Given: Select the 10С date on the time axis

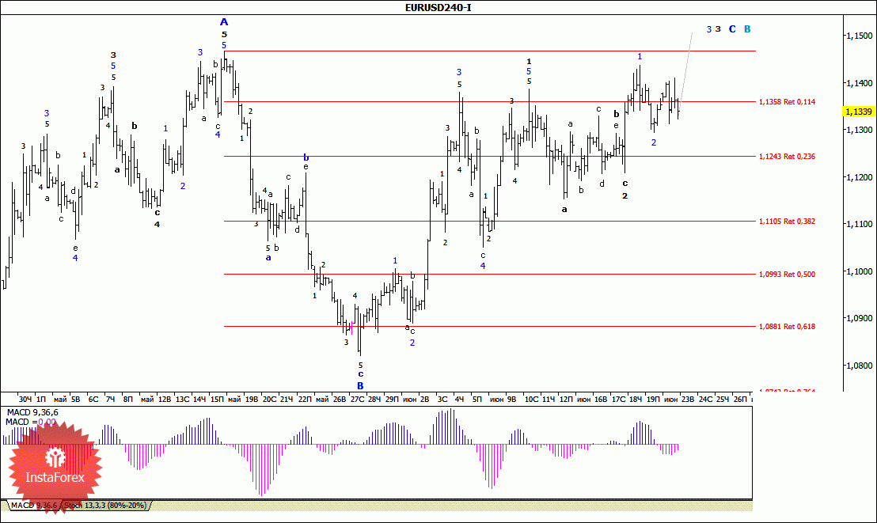Looking at the screenshot, I should pos(531,400).
